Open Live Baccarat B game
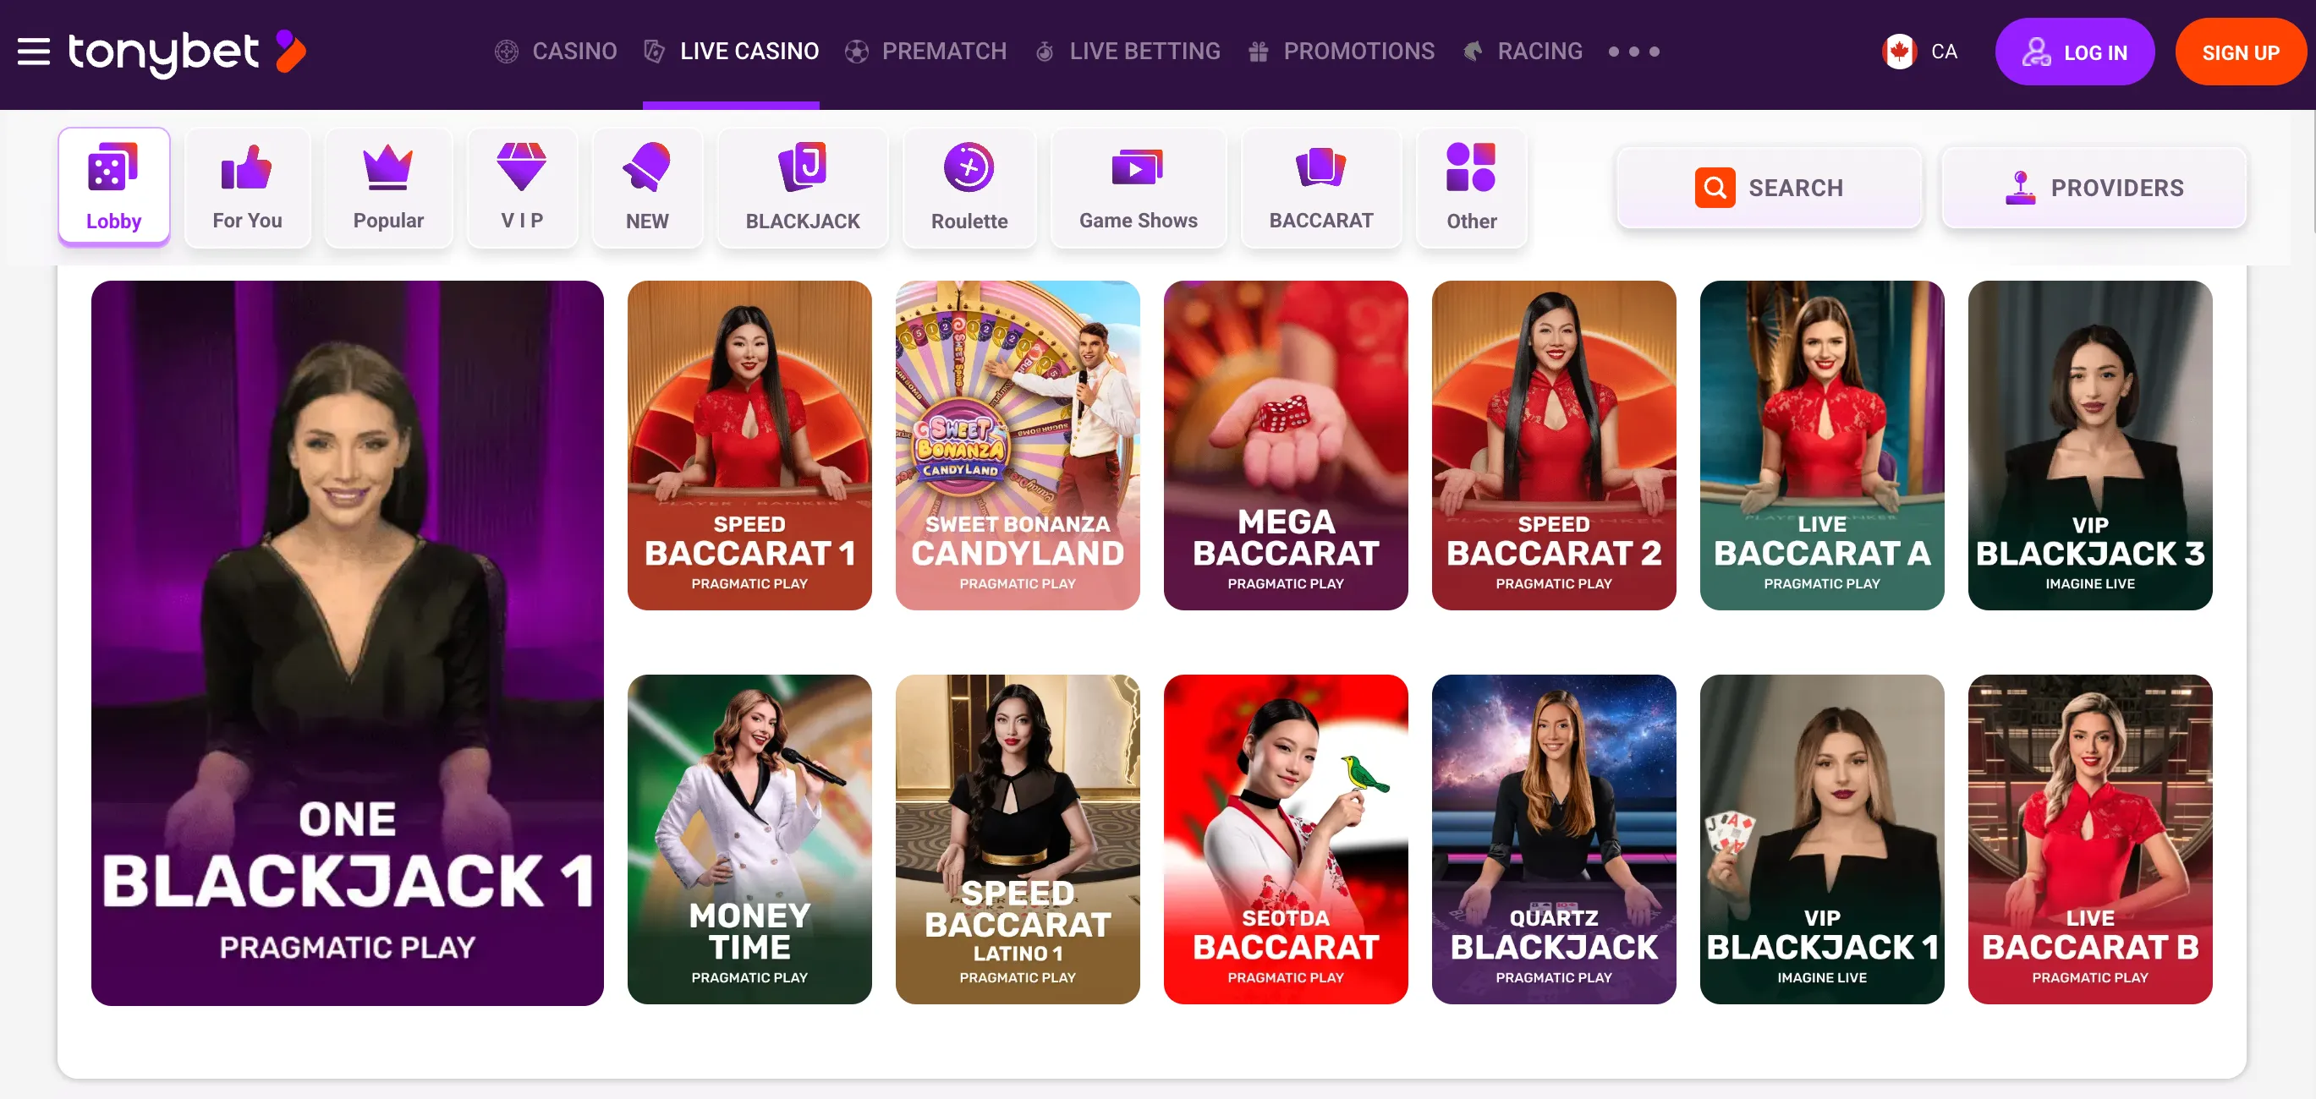The height and width of the screenshot is (1099, 2316). point(2089,839)
